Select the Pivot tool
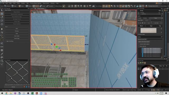Image resolution: width=169 pixels, height=95 pixels. tap(2, 24)
